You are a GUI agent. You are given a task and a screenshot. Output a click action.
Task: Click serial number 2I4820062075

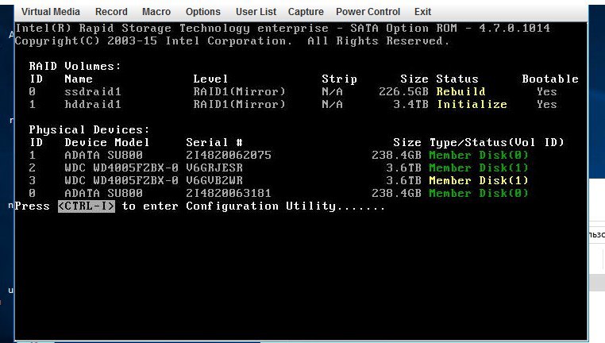click(229, 155)
